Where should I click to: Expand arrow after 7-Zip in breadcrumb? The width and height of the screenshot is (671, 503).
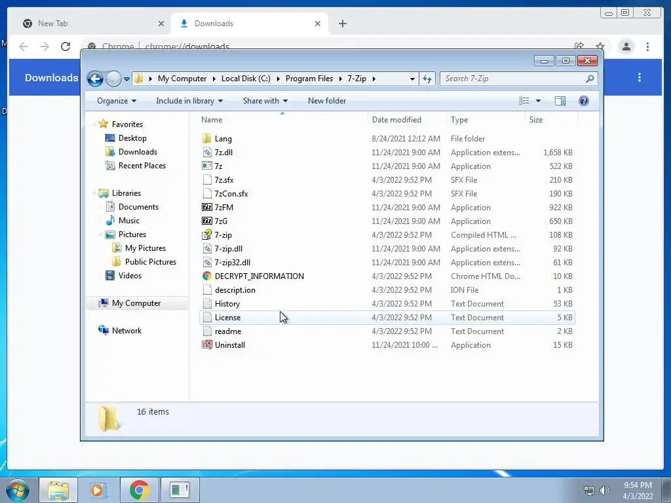click(x=374, y=79)
